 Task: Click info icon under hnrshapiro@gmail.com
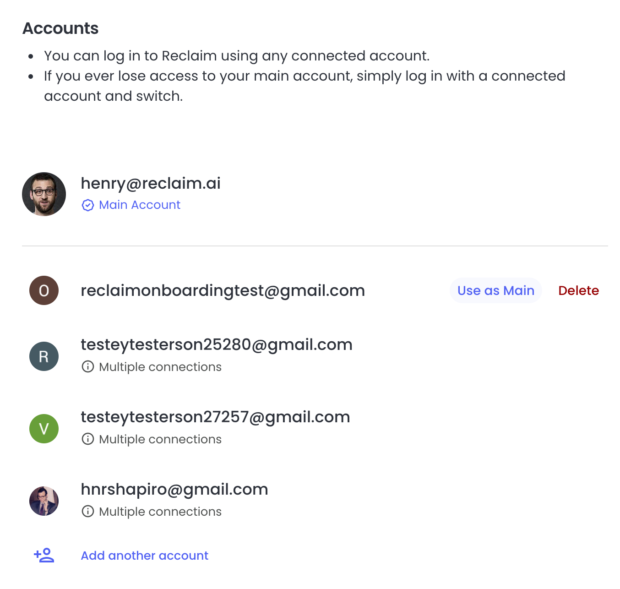click(x=88, y=512)
